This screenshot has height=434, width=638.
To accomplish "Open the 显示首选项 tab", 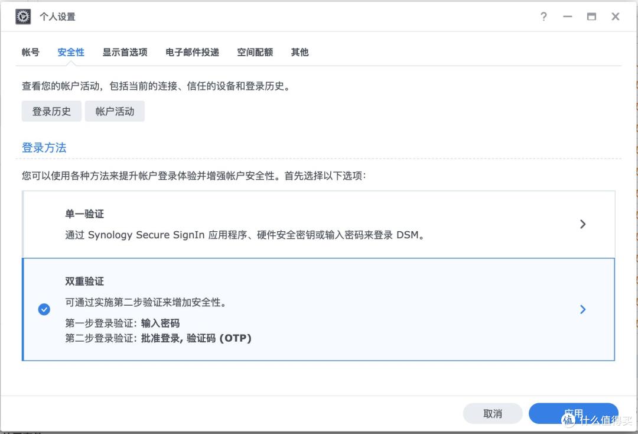I will point(125,52).
